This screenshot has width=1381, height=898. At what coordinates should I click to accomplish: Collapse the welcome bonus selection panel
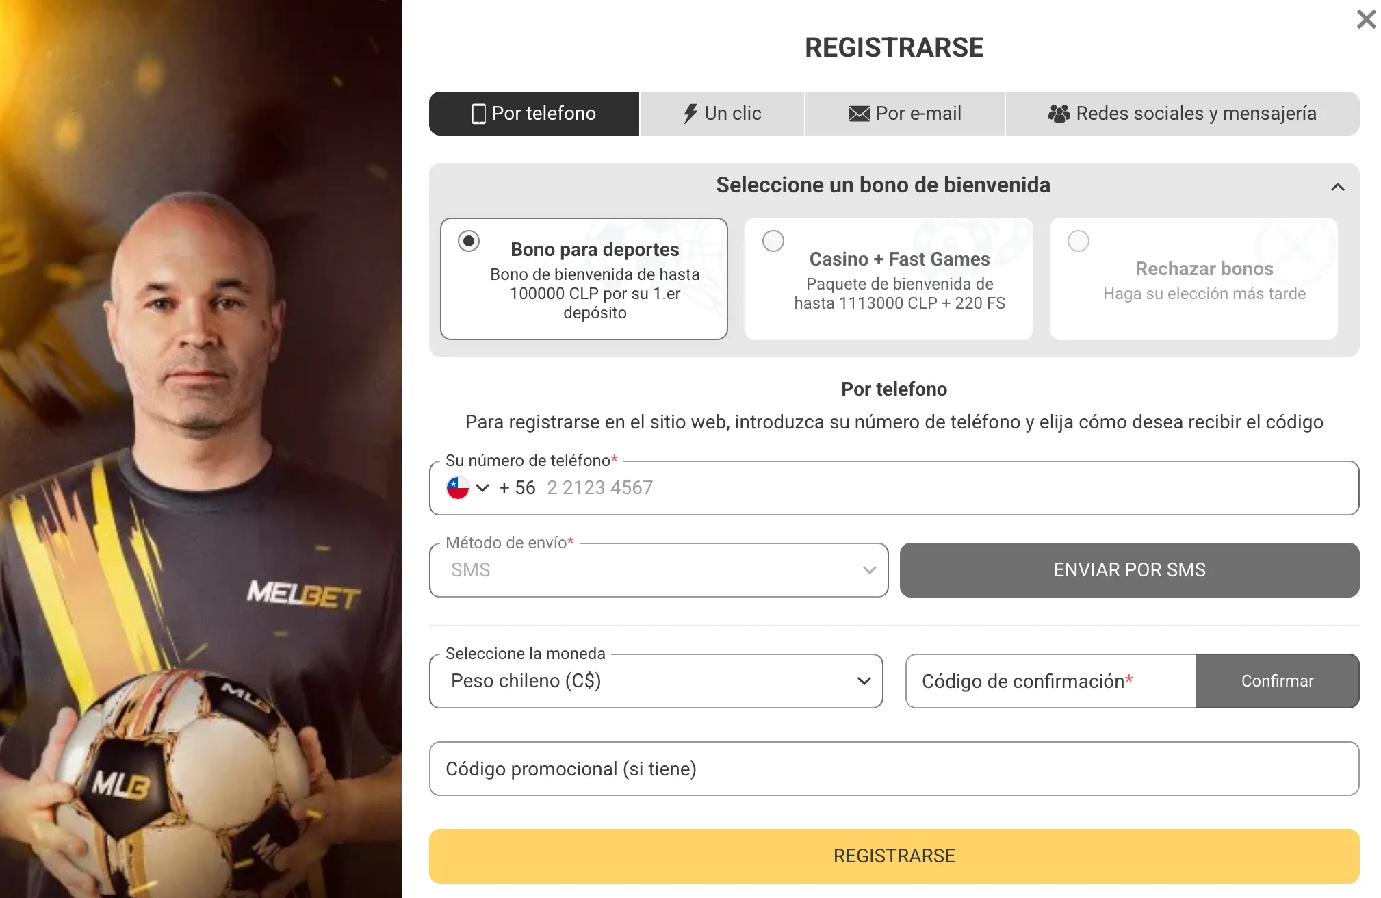[x=1337, y=187]
